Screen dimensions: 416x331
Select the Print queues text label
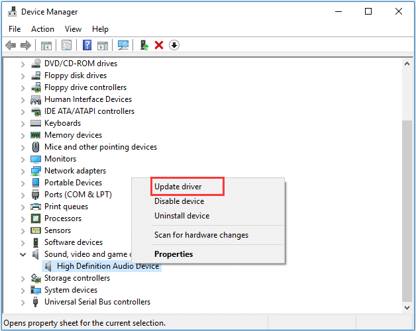[66, 207]
